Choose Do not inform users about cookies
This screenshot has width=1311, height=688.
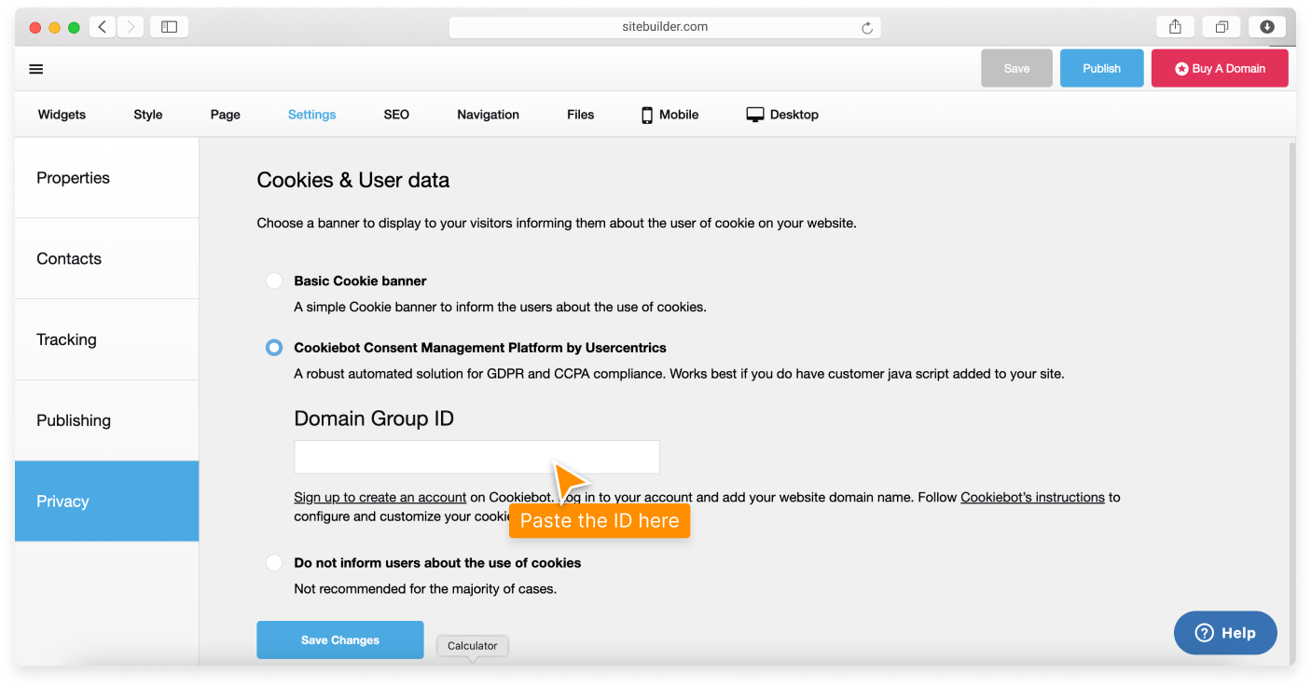click(273, 563)
